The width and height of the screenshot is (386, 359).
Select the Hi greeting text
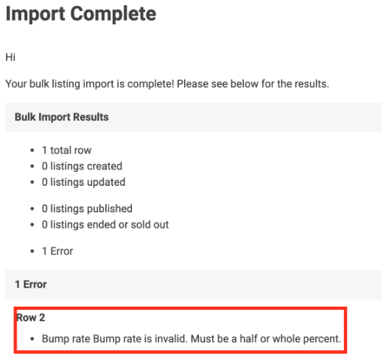coord(10,57)
